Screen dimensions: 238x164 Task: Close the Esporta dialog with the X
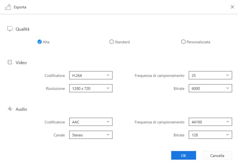(232, 7)
